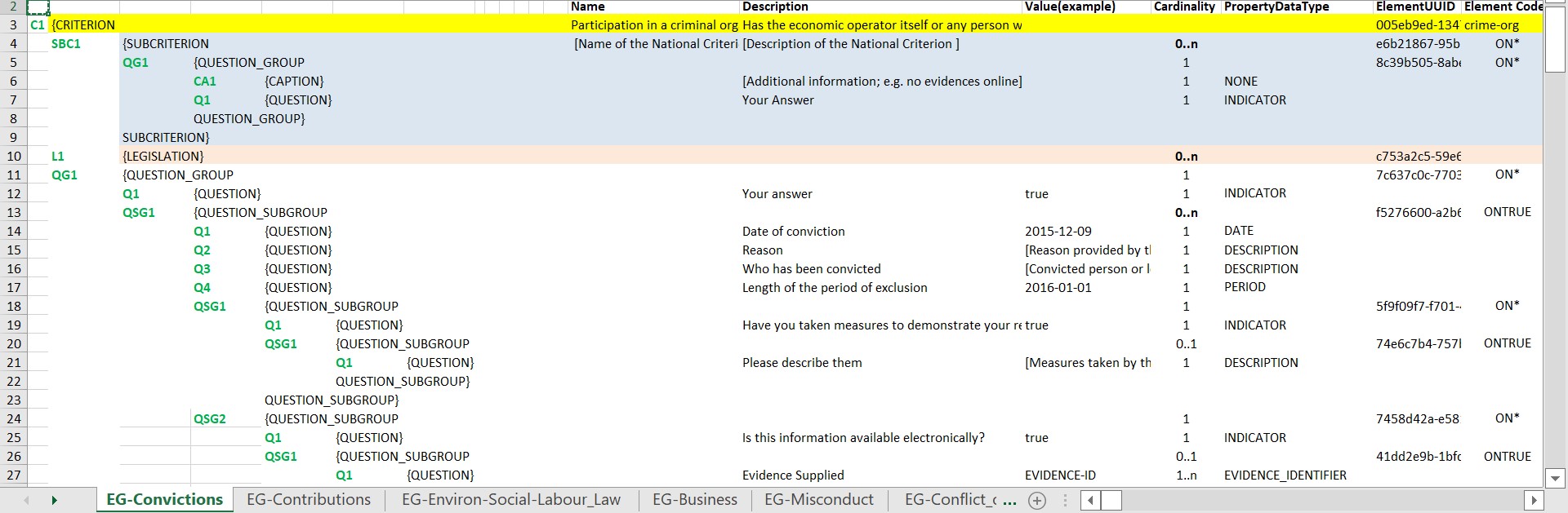Click the horizontal scrollbar right arrow
This screenshot has height=513, width=1568.
(x=1534, y=500)
